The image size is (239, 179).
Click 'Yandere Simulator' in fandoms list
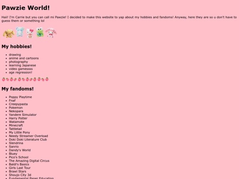[x=23, y=114]
